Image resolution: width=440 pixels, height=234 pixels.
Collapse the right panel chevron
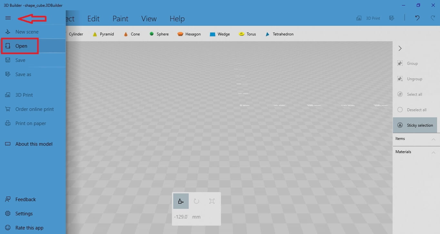pos(400,48)
